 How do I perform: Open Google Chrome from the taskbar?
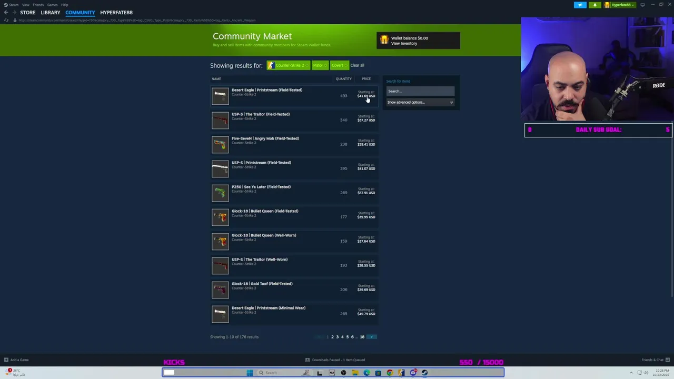[390, 373]
